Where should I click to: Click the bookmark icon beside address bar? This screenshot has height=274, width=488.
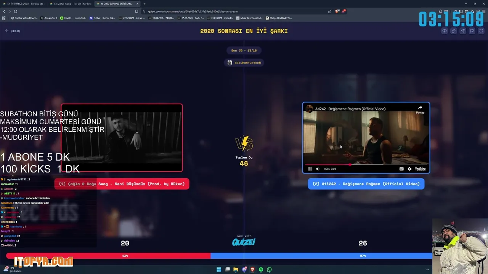(136, 11)
